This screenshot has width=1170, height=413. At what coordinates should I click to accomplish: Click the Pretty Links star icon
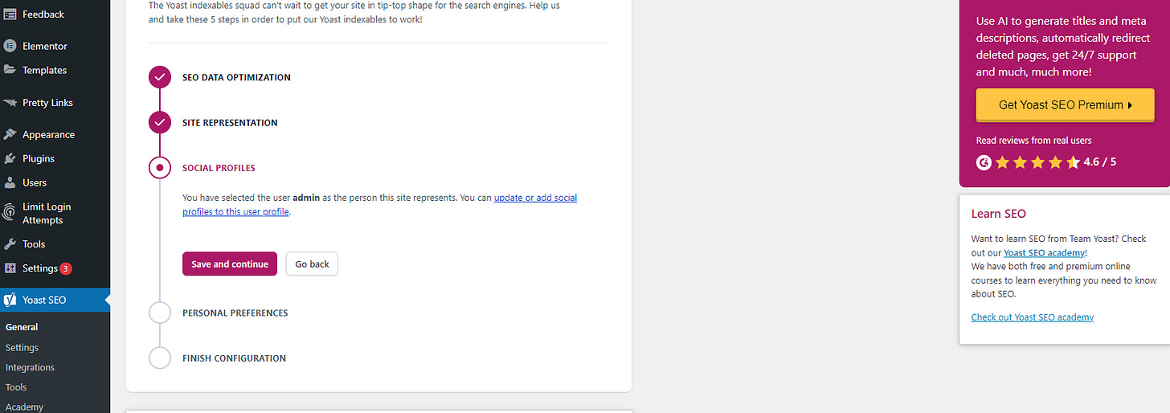(10, 103)
